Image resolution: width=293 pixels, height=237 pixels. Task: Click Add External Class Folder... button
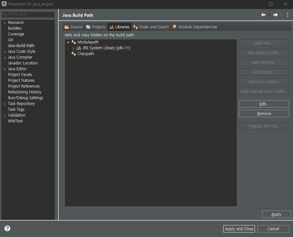(x=264, y=91)
